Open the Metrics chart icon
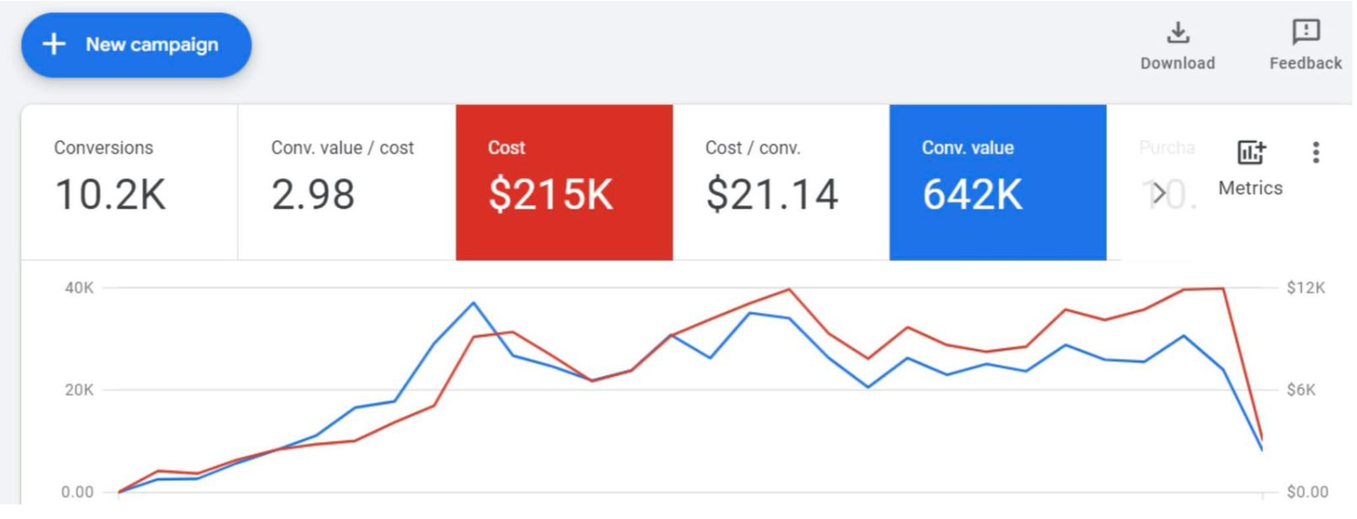The width and height of the screenshot is (1357, 519). pyautogui.click(x=1251, y=153)
